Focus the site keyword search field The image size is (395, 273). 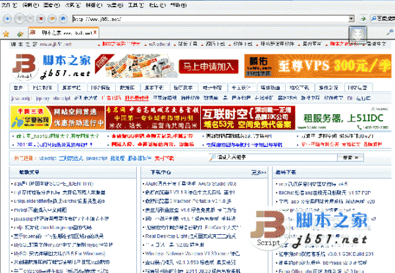coord(273,157)
